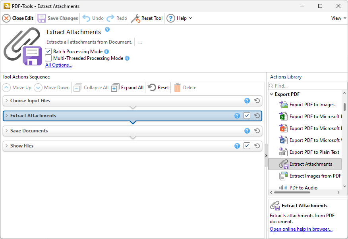Click the Find search field in Actions Library

[307, 86]
